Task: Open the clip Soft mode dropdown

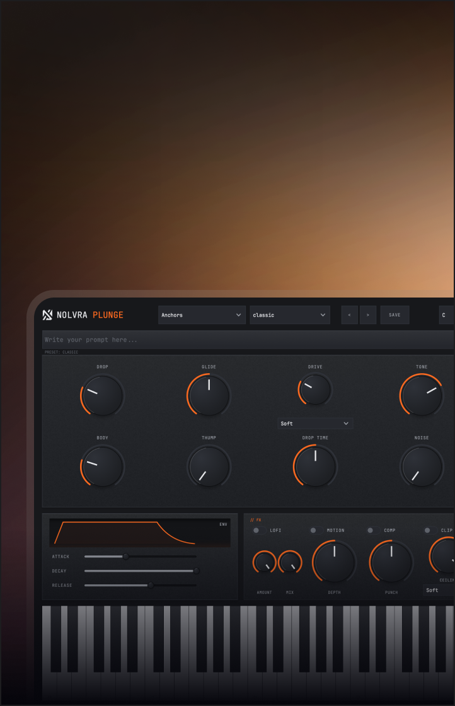Action: pyautogui.click(x=439, y=590)
